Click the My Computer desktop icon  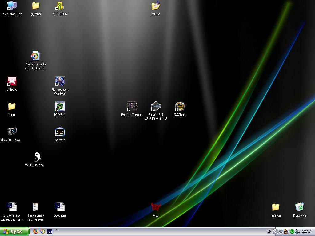tap(12, 6)
